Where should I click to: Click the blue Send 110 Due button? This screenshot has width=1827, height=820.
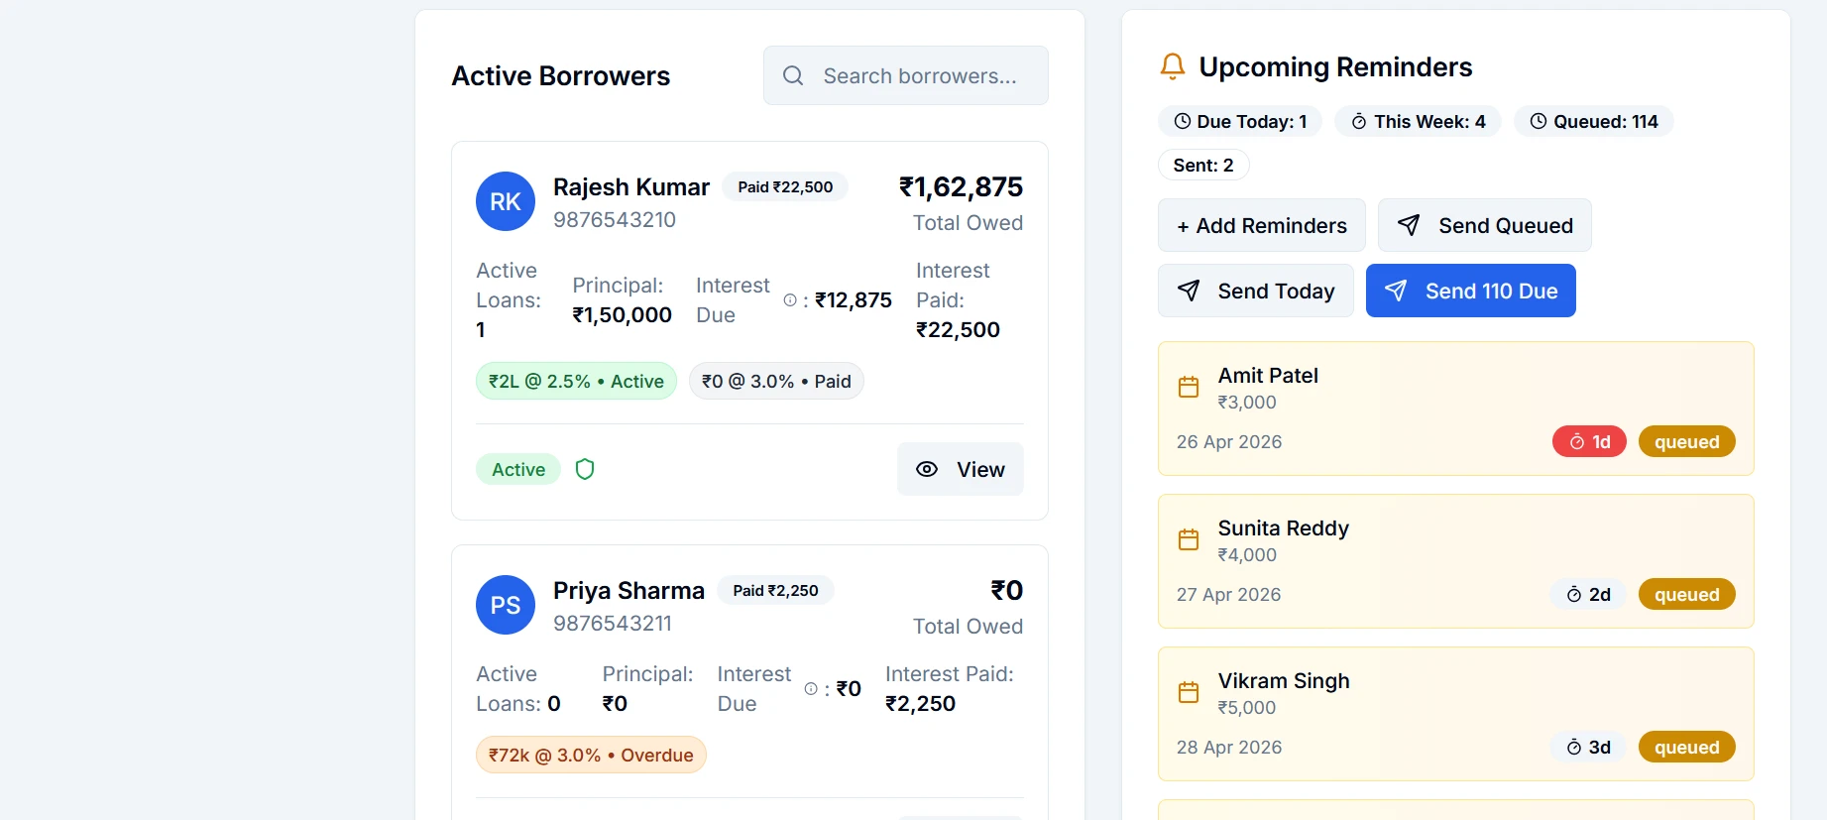click(1471, 291)
